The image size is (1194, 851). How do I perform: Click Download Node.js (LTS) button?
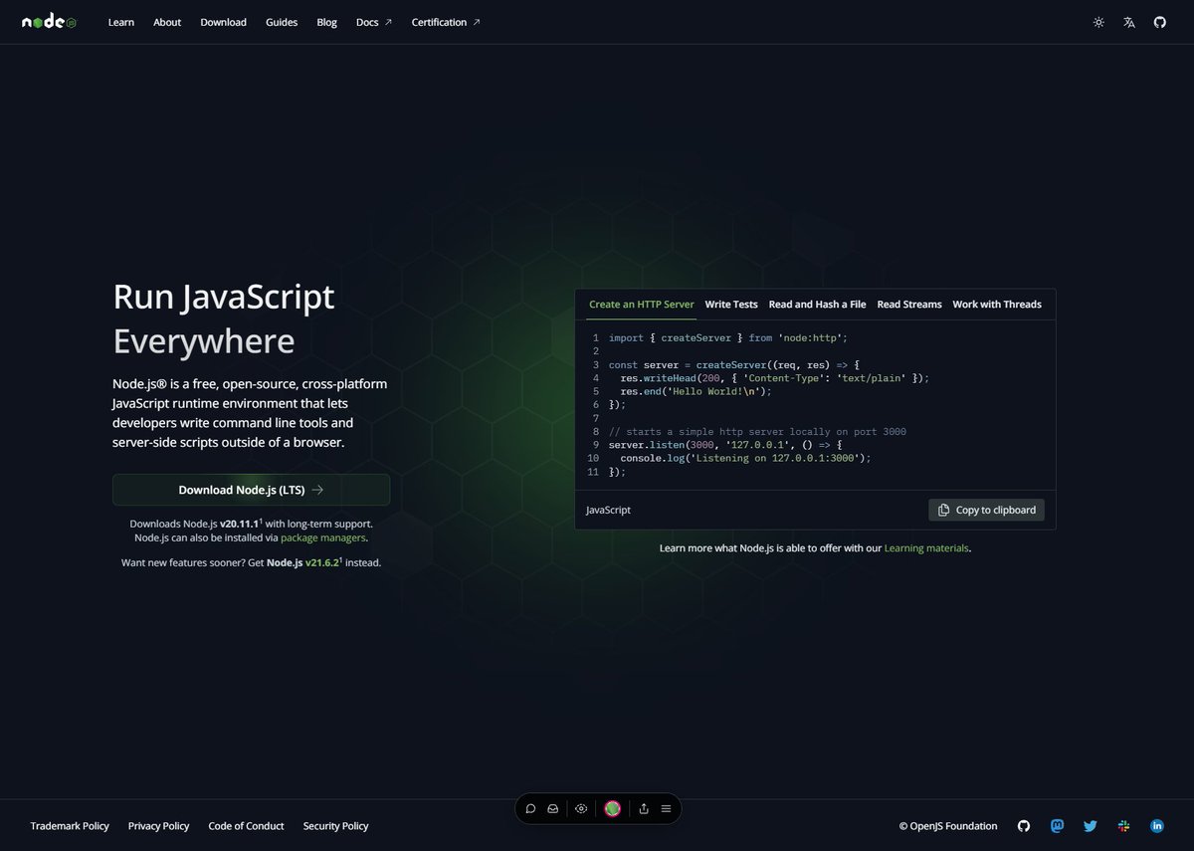(251, 490)
